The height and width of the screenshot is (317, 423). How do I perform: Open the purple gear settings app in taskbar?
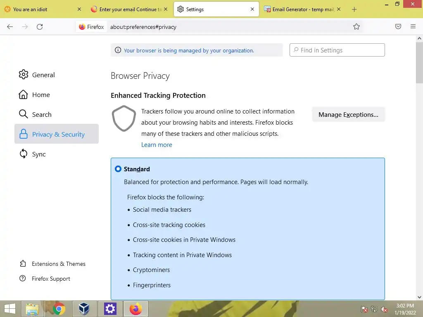110,309
